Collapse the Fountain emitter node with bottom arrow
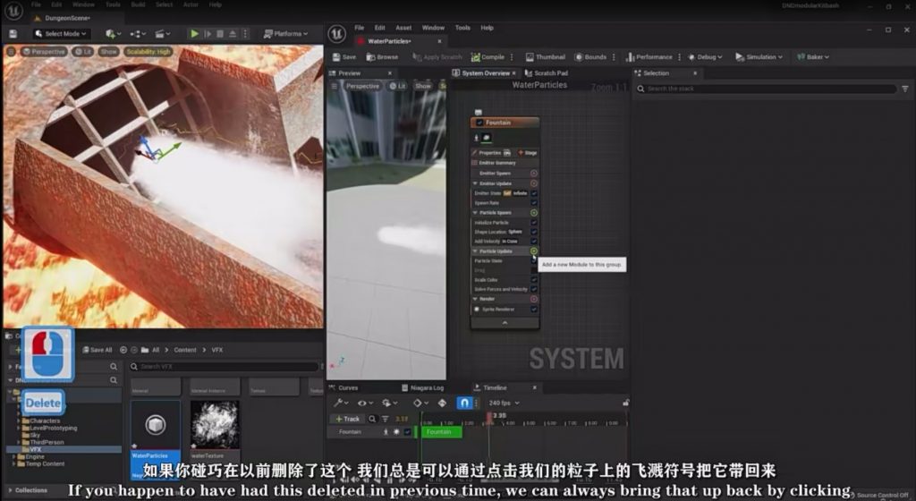The image size is (916, 501). click(505, 323)
